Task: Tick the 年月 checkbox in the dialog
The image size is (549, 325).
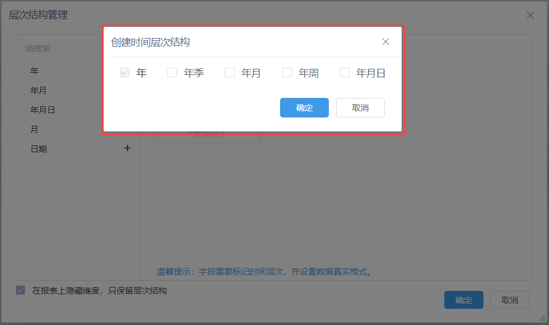Action: click(230, 73)
